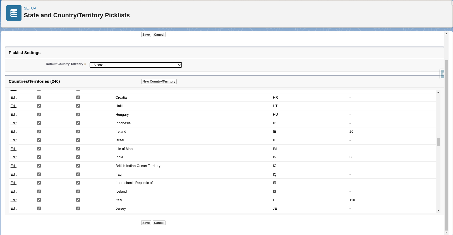The width and height of the screenshot is (453, 235).
Task: Click country code JE cell
Action: [275, 209]
